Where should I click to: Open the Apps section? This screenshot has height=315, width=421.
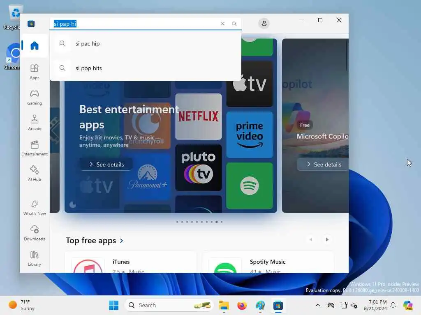(35, 72)
